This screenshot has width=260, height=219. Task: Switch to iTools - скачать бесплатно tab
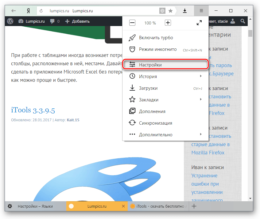pyautogui.click(x=158, y=206)
